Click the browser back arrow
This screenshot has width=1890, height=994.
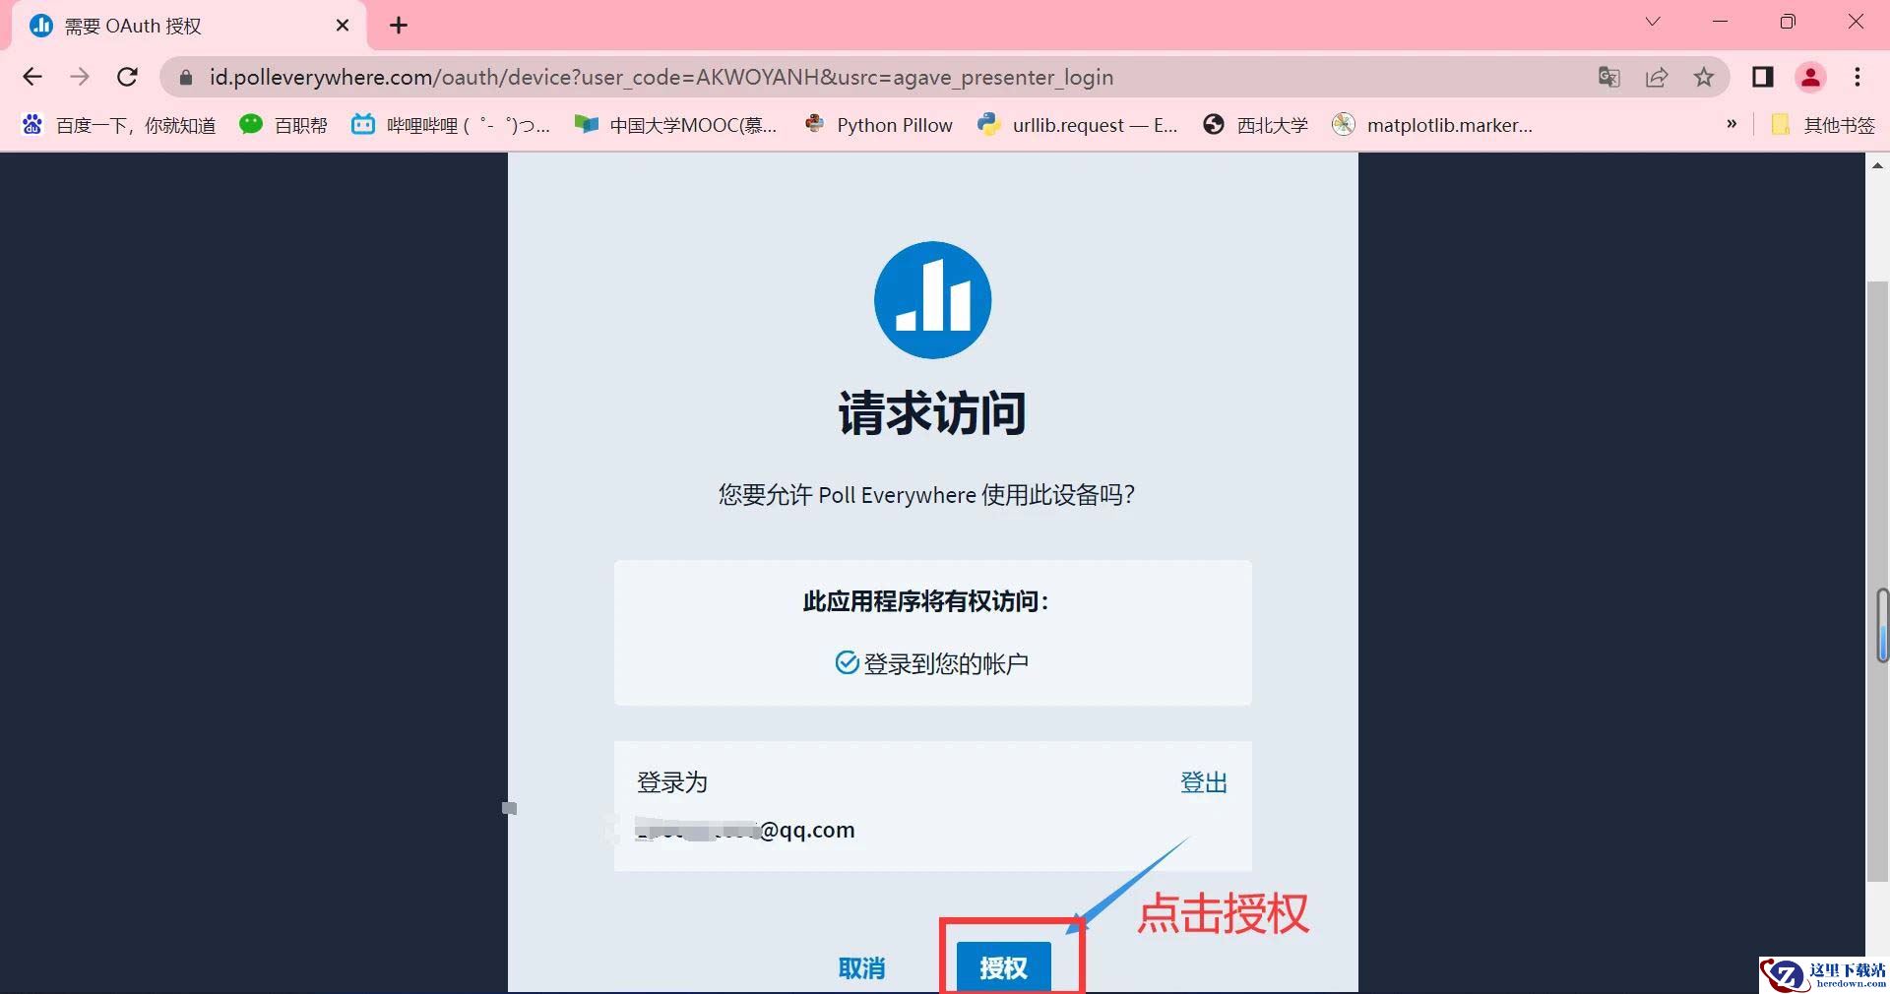pos(32,77)
